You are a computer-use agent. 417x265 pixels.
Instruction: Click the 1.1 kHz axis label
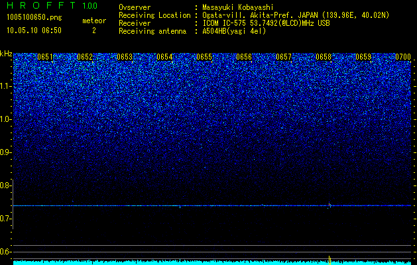click(x=5, y=86)
